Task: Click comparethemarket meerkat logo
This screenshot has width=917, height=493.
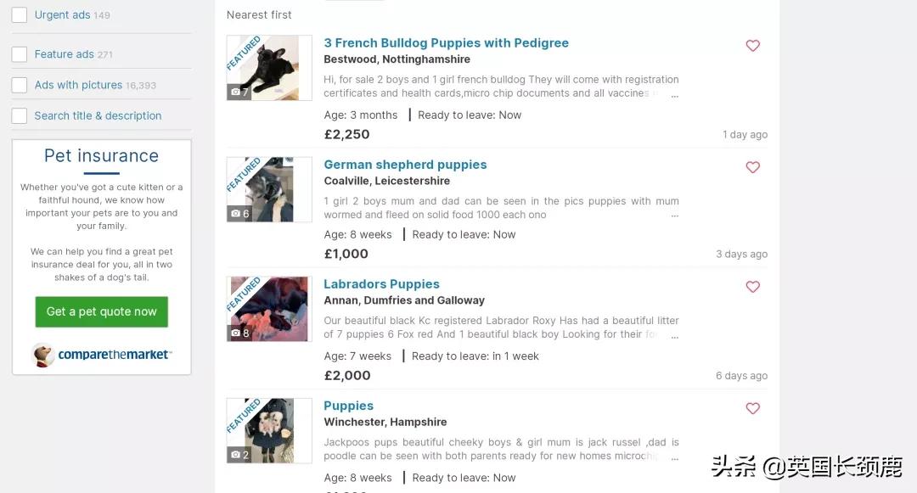Action: point(43,355)
